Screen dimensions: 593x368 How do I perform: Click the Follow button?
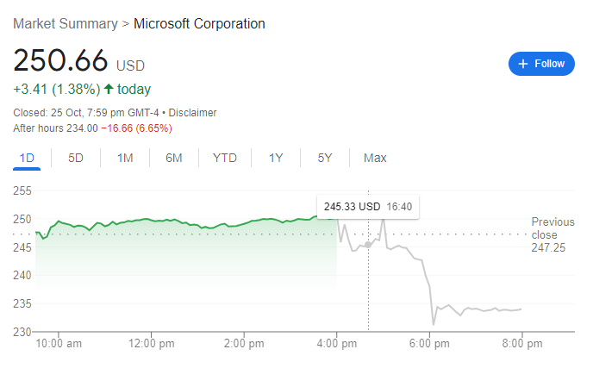click(x=541, y=64)
